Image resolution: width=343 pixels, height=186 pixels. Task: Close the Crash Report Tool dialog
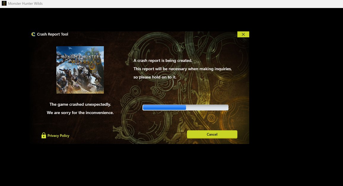[x=243, y=34]
